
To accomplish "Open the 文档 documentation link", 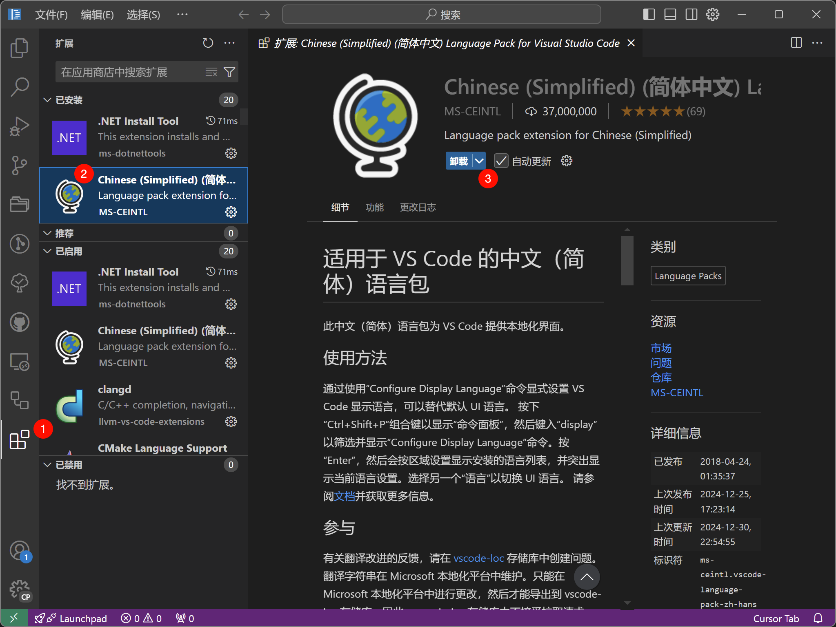I will point(345,496).
